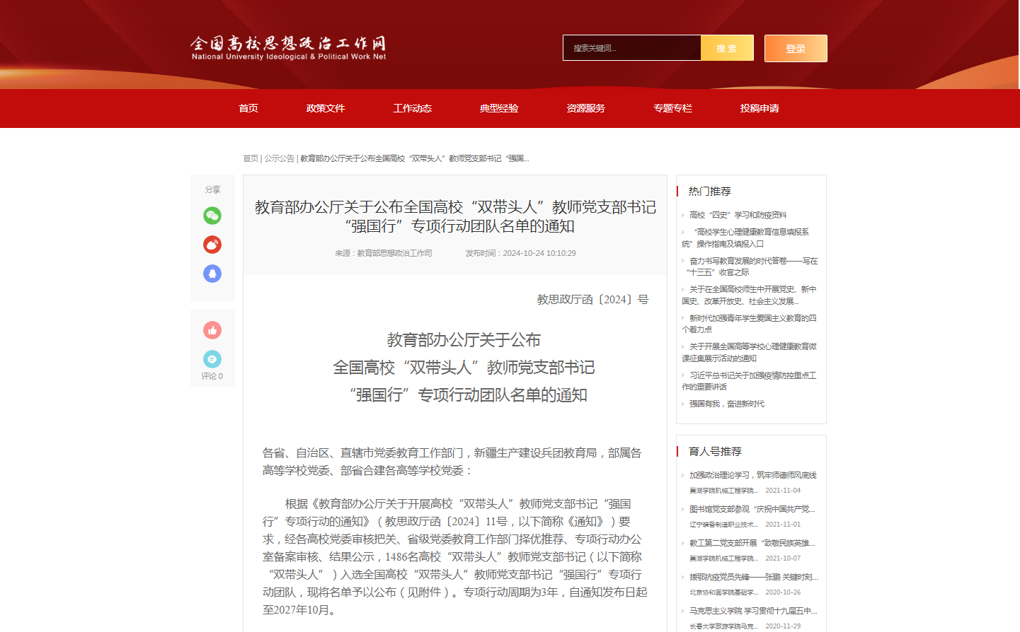Open the 典型经验 navigation item
This screenshot has width=1020, height=632.
coord(499,108)
